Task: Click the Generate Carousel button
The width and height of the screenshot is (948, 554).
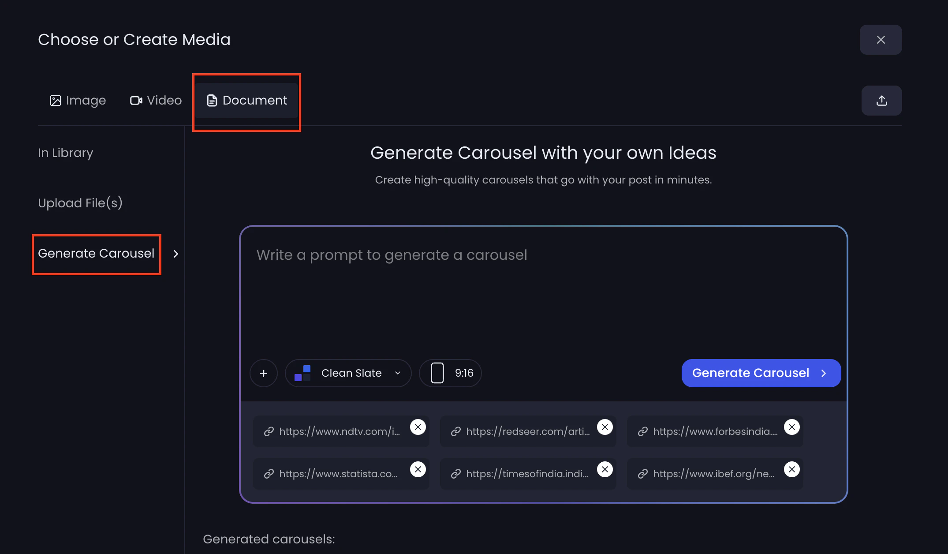Action: click(760, 373)
